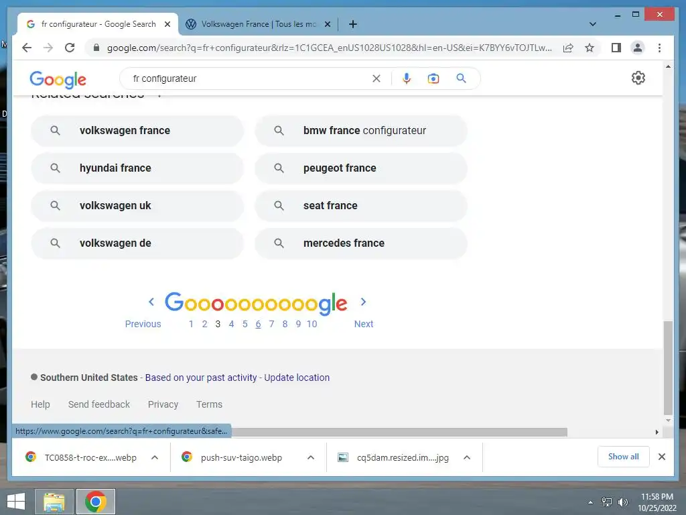The width and height of the screenshot is (686, 515).
Task: Click the fr configurateur search field
Action: point(249,78)
